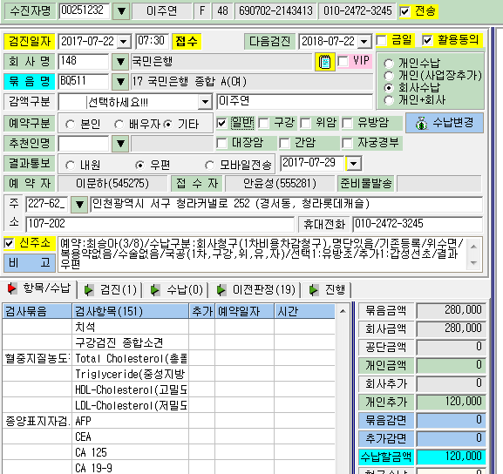Enable the VIP checkbox

click(343, 61)
